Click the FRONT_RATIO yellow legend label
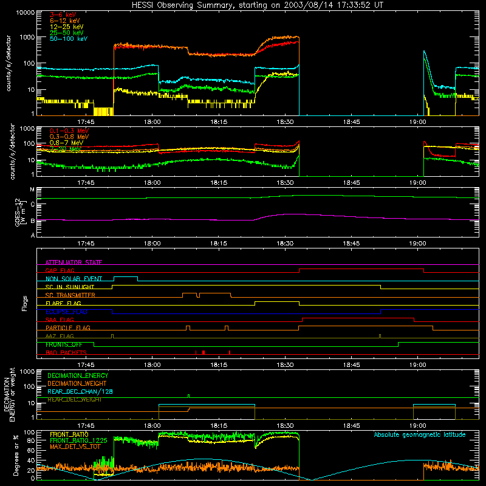Image resolution: width=486 pixels, height=486 pixels. pyautogui.click(x=69, y=434)
